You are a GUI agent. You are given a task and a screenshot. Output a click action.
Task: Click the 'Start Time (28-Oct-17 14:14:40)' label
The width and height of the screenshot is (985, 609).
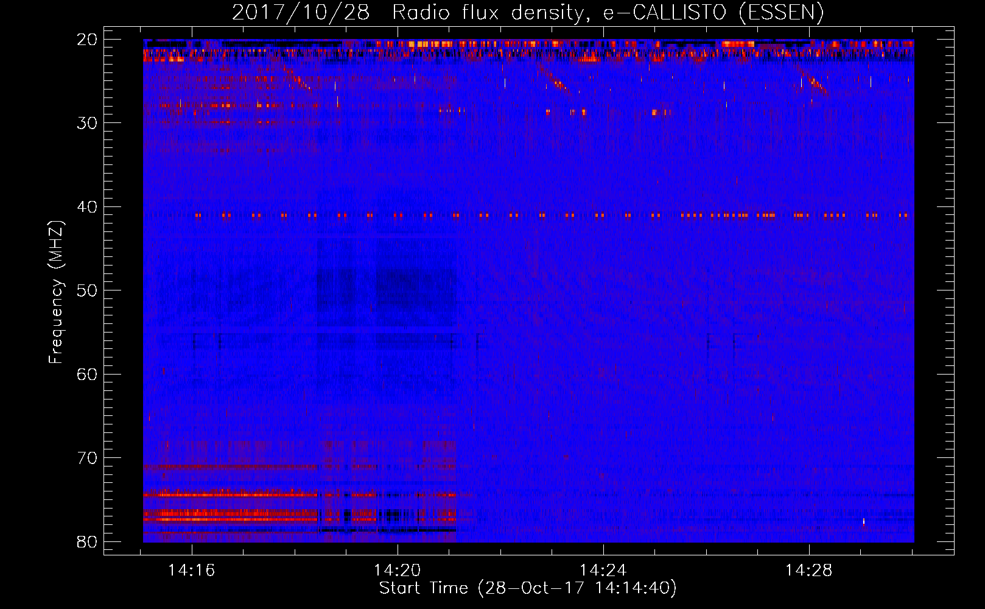[x=528, y=588]
